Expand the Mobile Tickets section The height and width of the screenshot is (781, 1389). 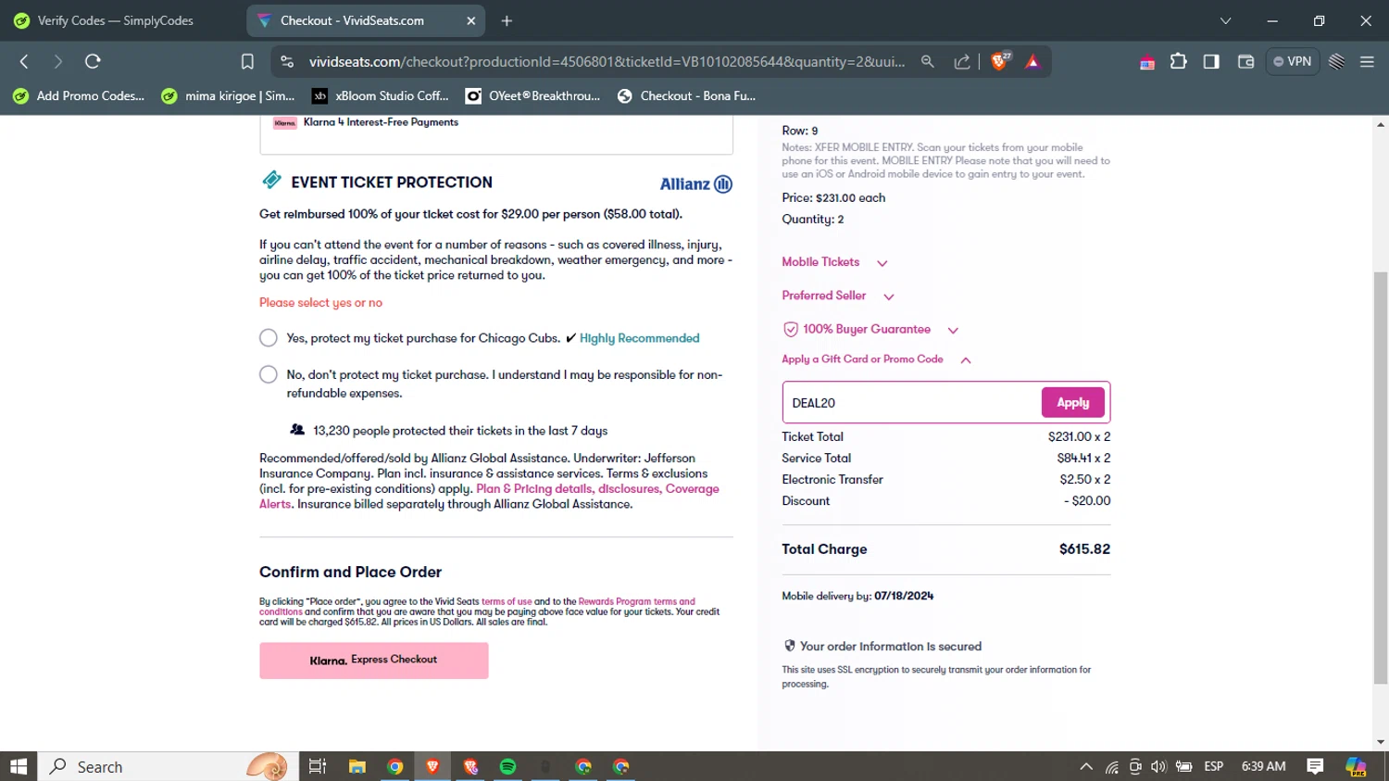[x=834, y=262]
